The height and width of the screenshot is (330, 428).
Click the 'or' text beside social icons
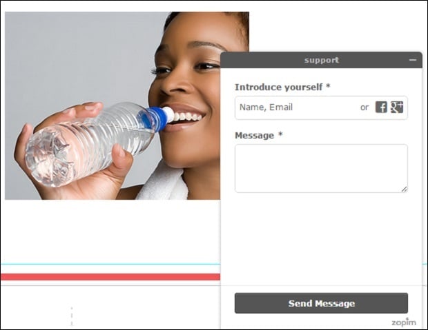(364, 107)
